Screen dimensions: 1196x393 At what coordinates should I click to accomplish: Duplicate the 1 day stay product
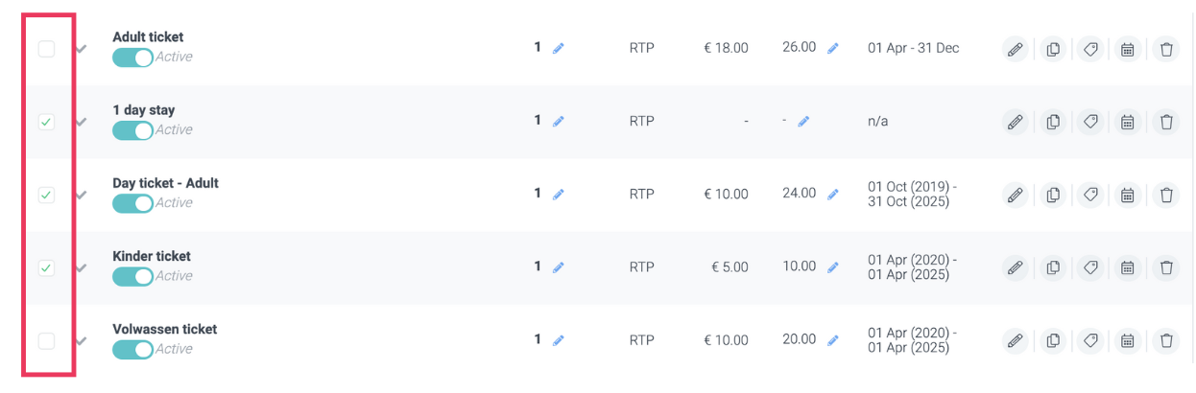tap(1053, 122)
